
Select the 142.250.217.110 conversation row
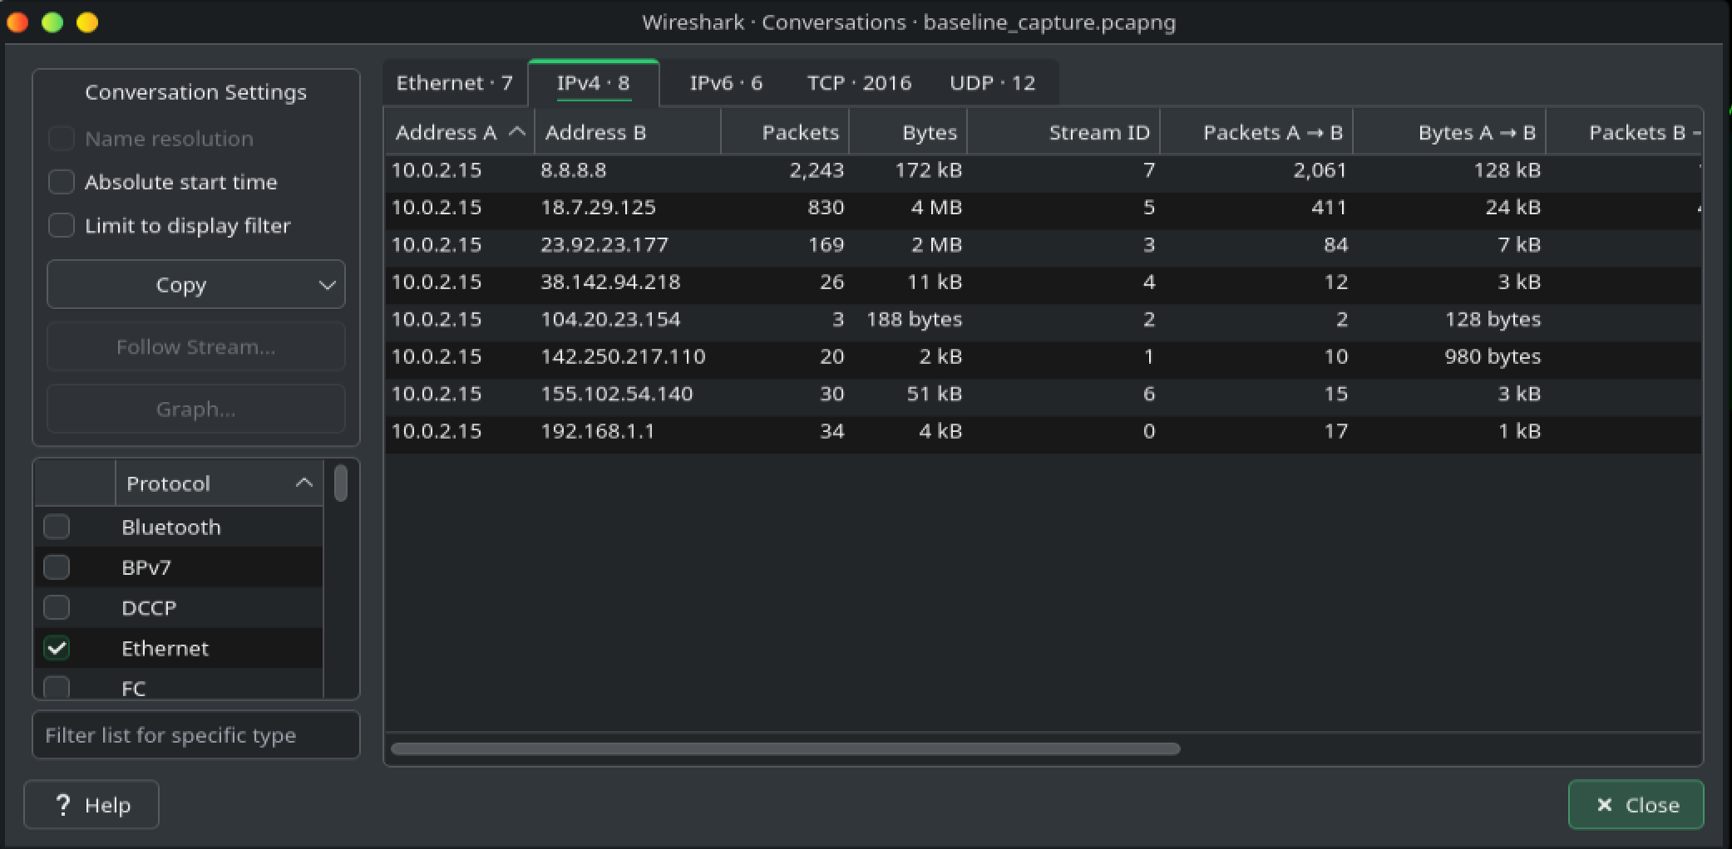tap(1043, 357)
